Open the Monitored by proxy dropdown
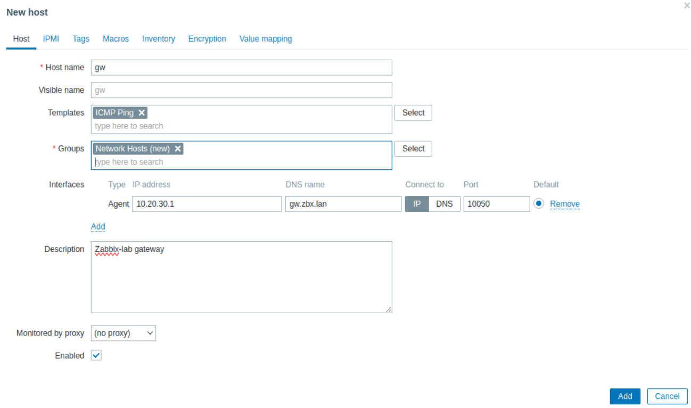 click(x=124, y=333)
